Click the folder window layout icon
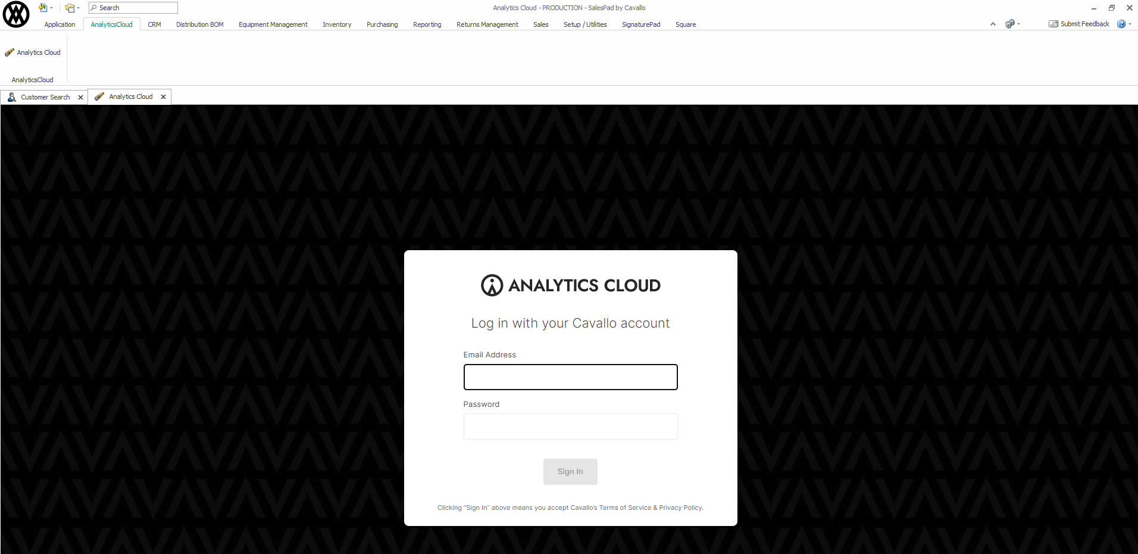 point(70,8)
